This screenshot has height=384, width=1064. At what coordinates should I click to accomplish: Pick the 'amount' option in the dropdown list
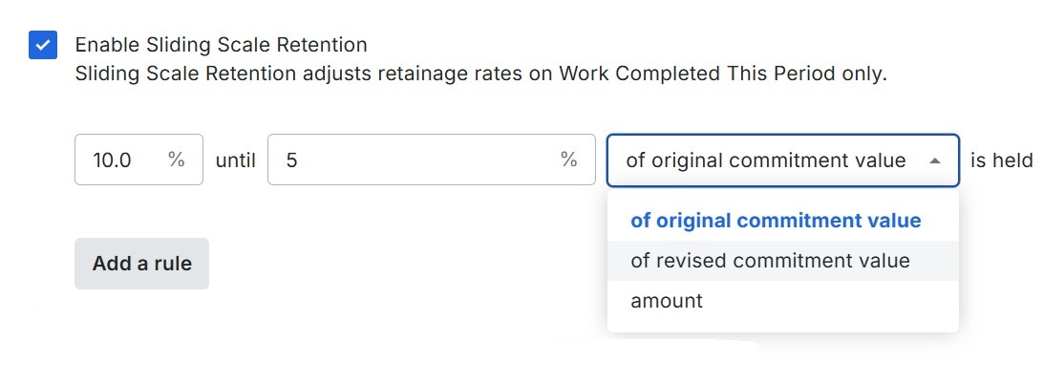667,301
